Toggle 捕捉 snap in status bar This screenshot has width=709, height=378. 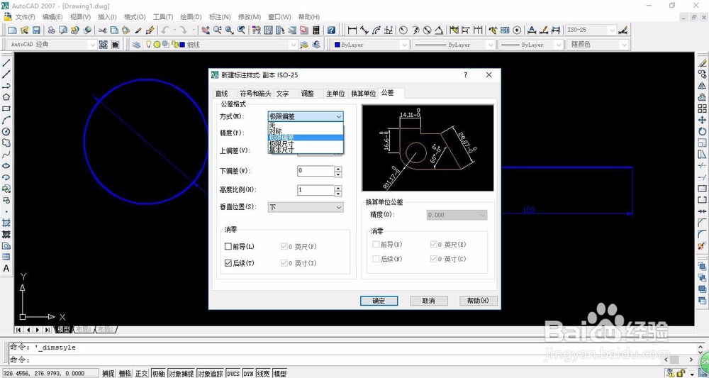point(108,374)
